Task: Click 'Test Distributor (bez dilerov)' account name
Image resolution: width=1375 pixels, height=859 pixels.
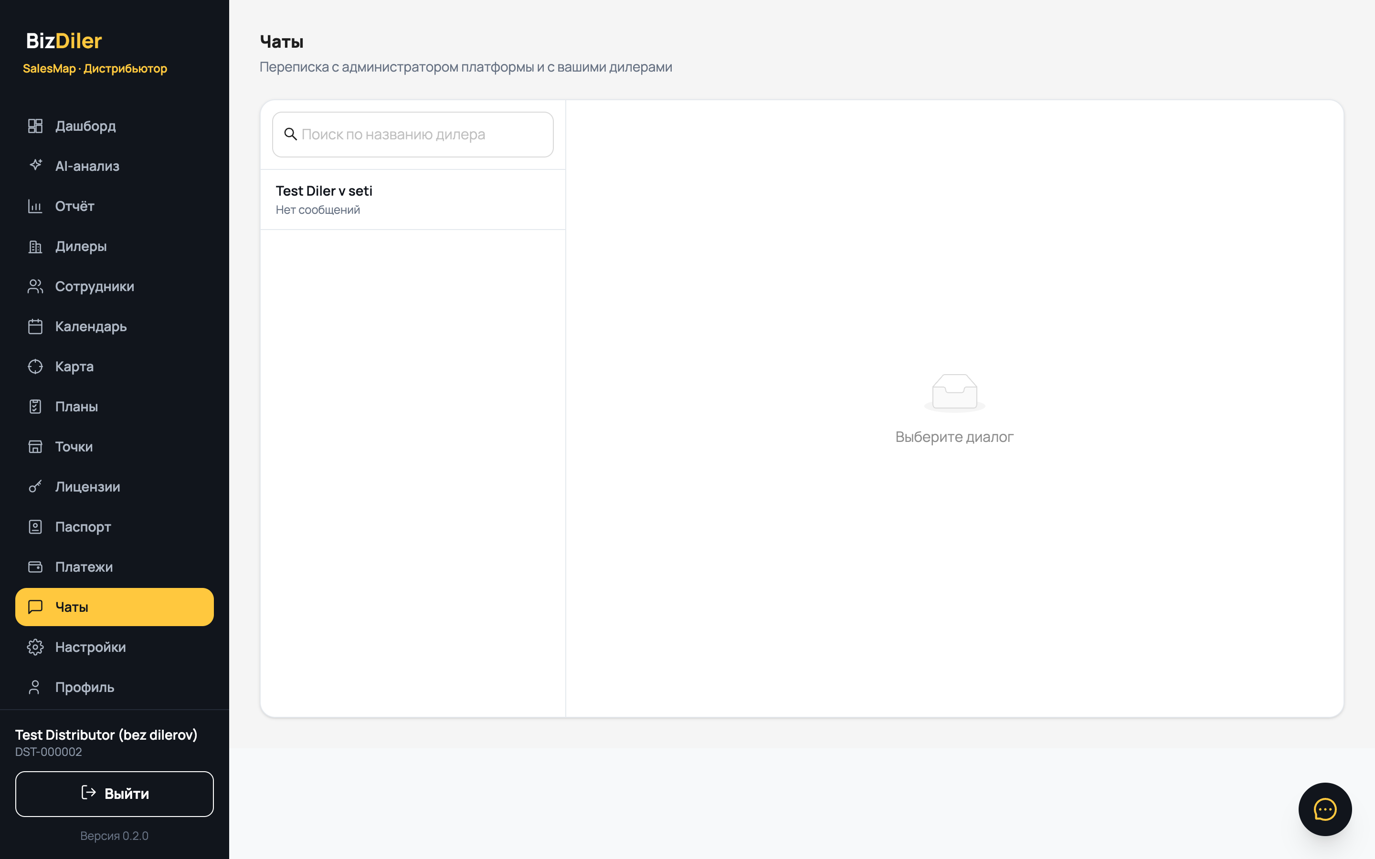Action: 106,734
